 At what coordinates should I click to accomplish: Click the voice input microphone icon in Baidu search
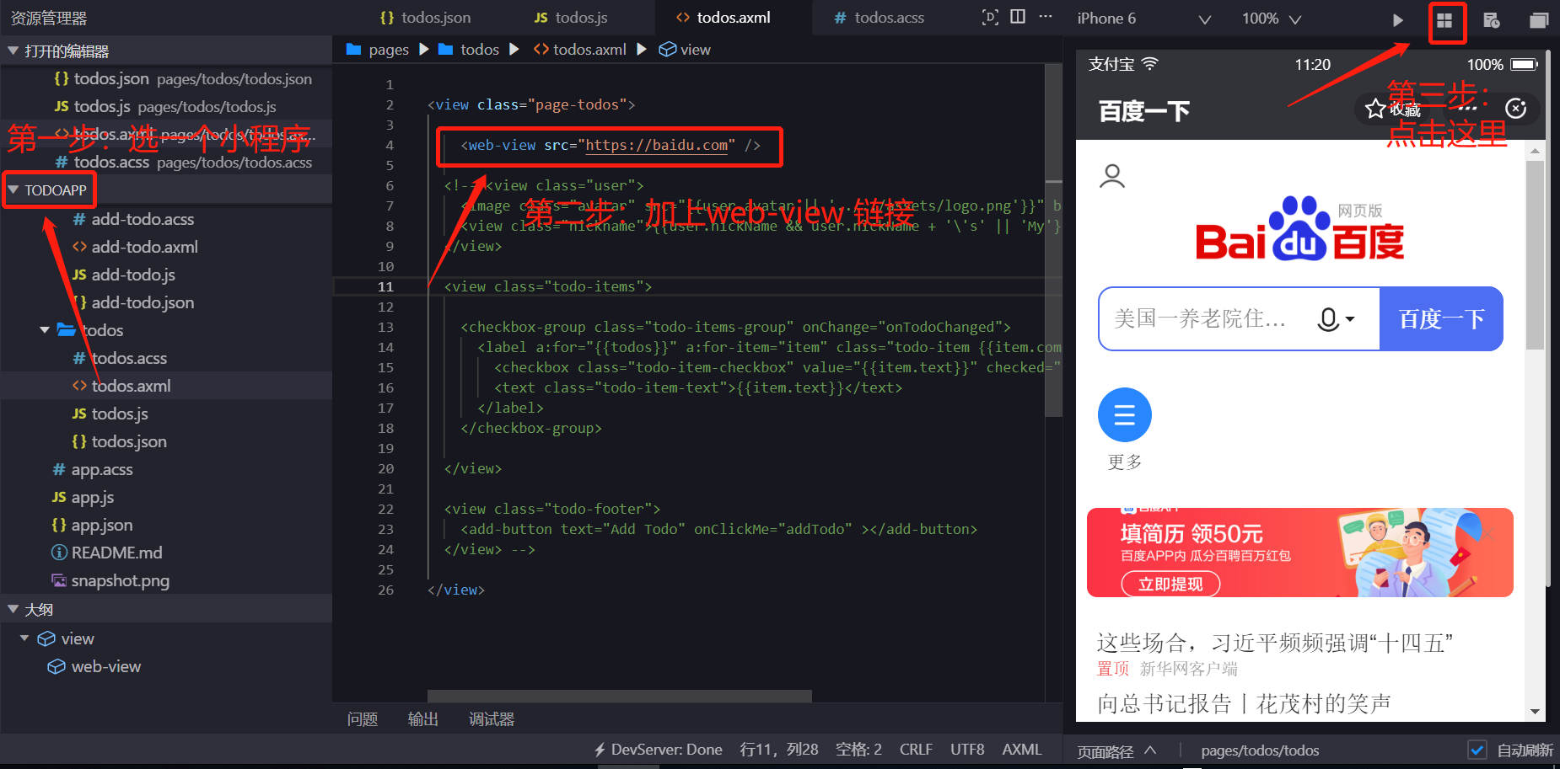coord(1330,318)
